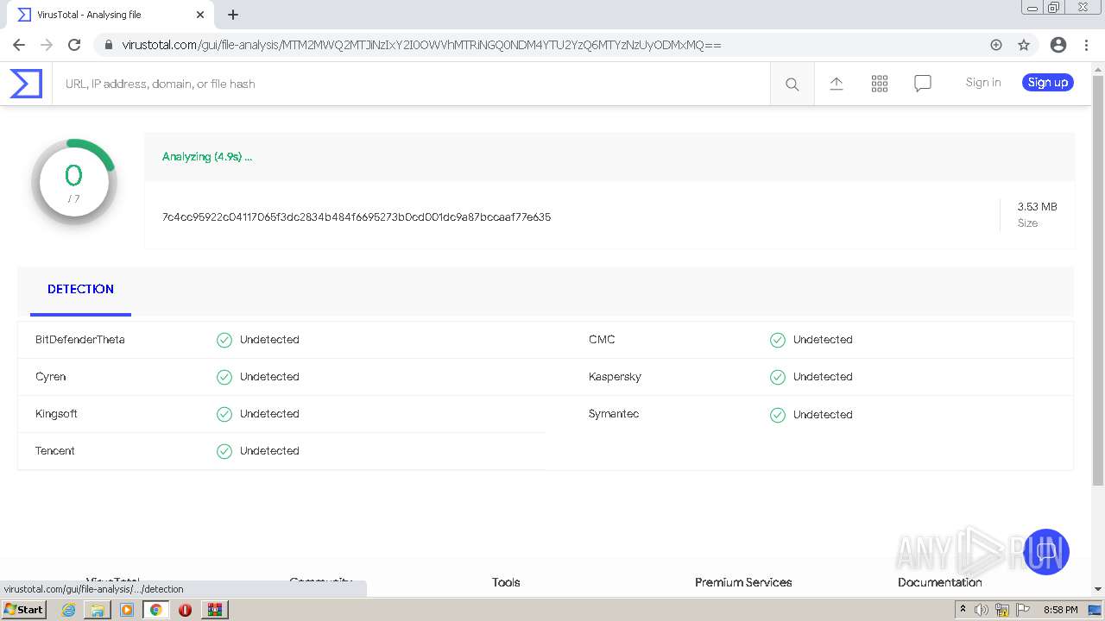
Task: Click Chrome icon in taskbar
Action: pos(156,610)
